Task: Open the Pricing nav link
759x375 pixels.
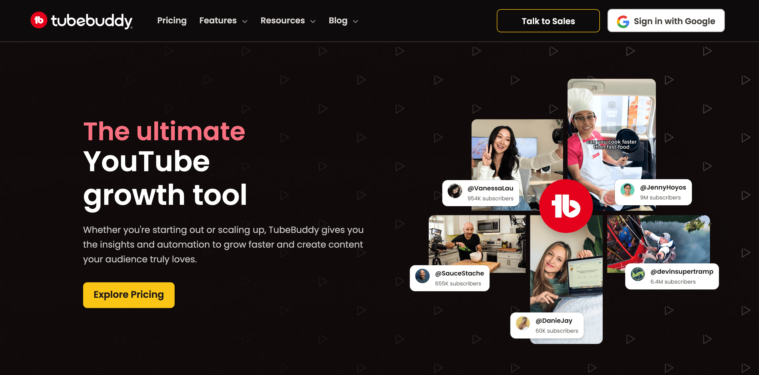Action: [x=172, y=20]
